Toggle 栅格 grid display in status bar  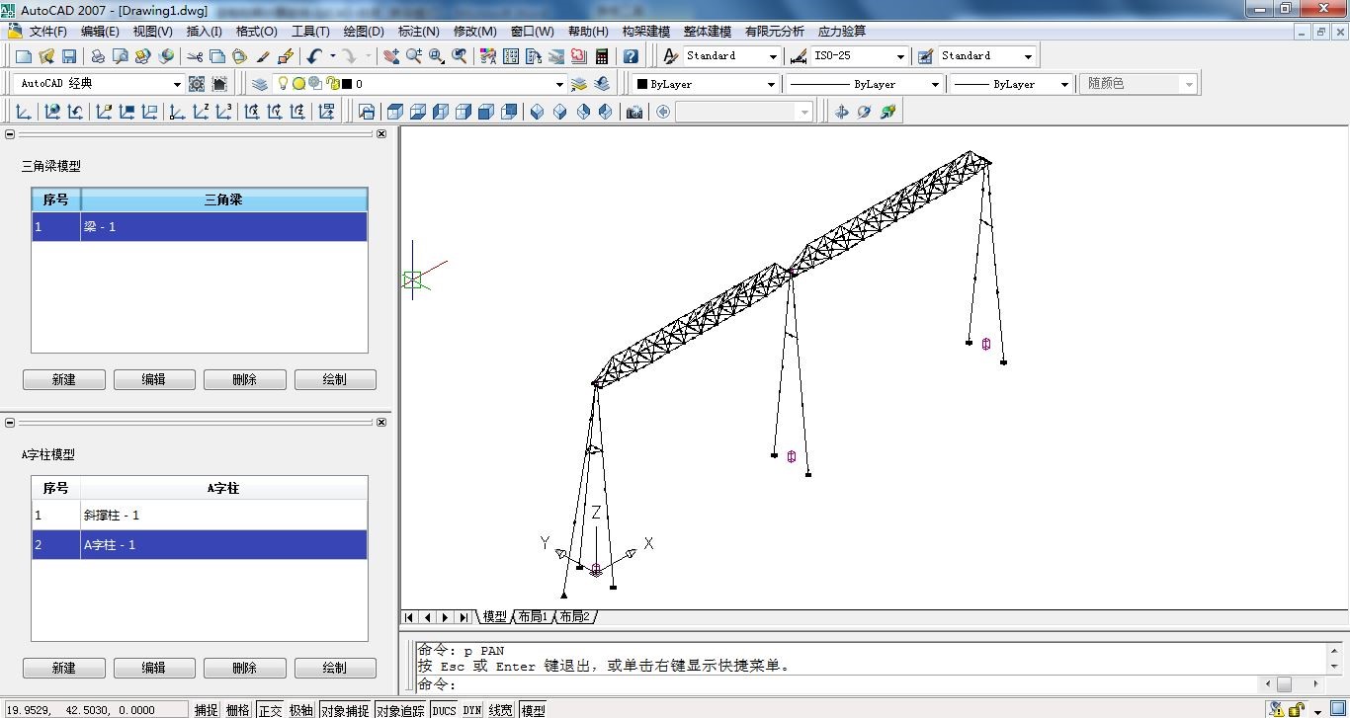click(x=237, y=710)
